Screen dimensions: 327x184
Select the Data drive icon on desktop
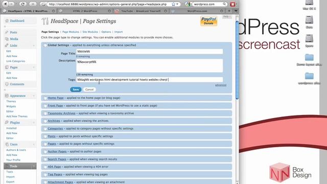tap(309, 20)
